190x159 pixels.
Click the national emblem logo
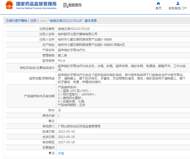[x=9, y=5]
